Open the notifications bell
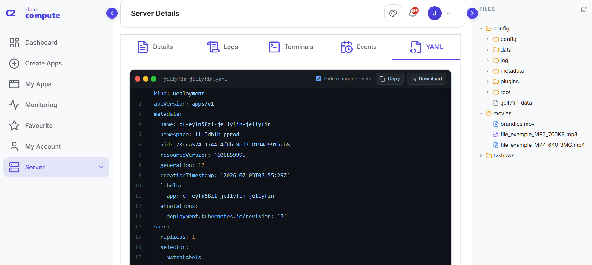592x265 pixels. 413,13
